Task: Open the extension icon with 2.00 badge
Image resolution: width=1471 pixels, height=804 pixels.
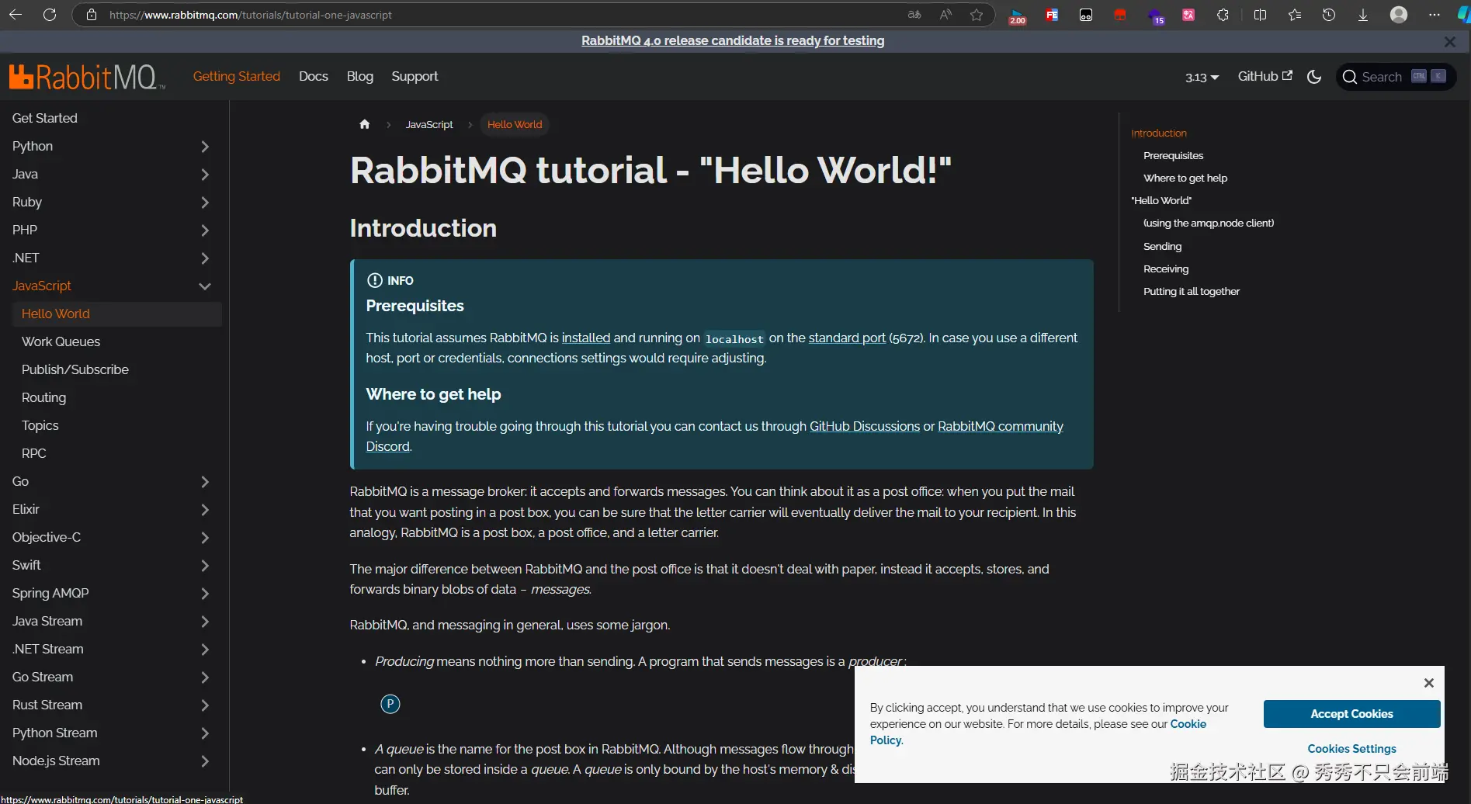Action: coord(1017,16)
